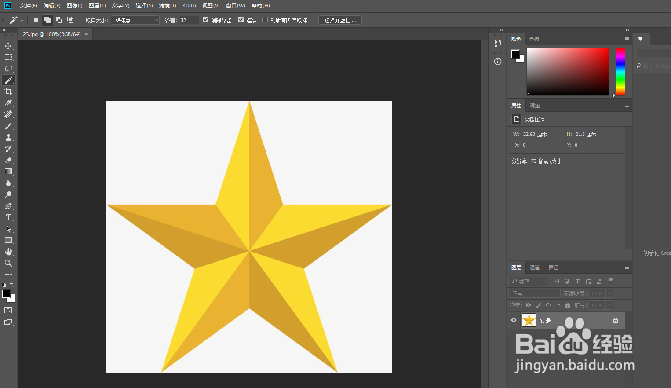Switch to the 通道 tab
Viewport: 671px width, 388px height.
tap(535, 267)
